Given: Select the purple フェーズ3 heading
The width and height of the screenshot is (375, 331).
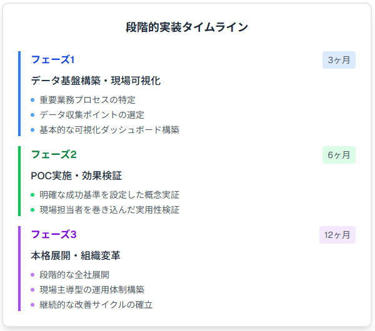Looking at the screenshot, I should [x=54, y=234].
